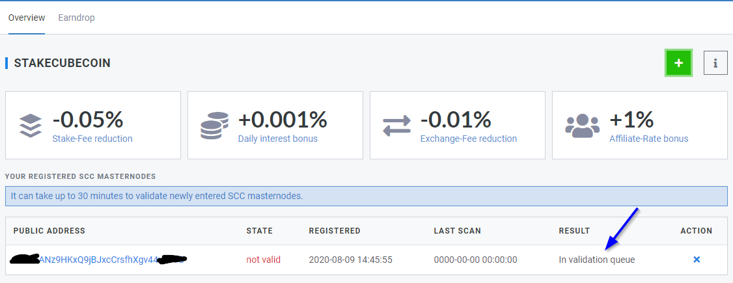733x283 pixels.
Task: Click the Affiliate-Rate bonus people icon
Action: pos(583,126)
